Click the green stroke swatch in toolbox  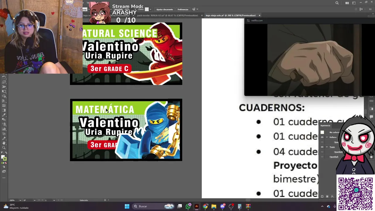click(x=5, y=159)
